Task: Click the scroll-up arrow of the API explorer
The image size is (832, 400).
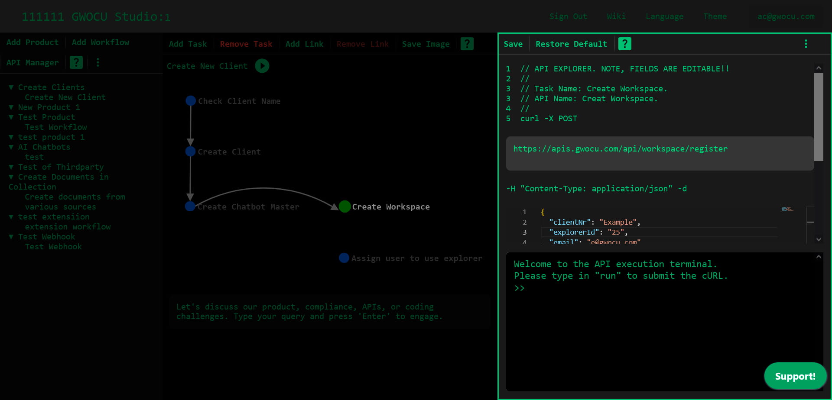Action: [x=819, y=68]
